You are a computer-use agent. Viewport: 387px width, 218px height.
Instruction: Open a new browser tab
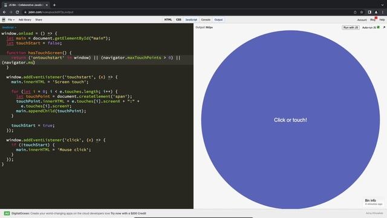point(54,5)
